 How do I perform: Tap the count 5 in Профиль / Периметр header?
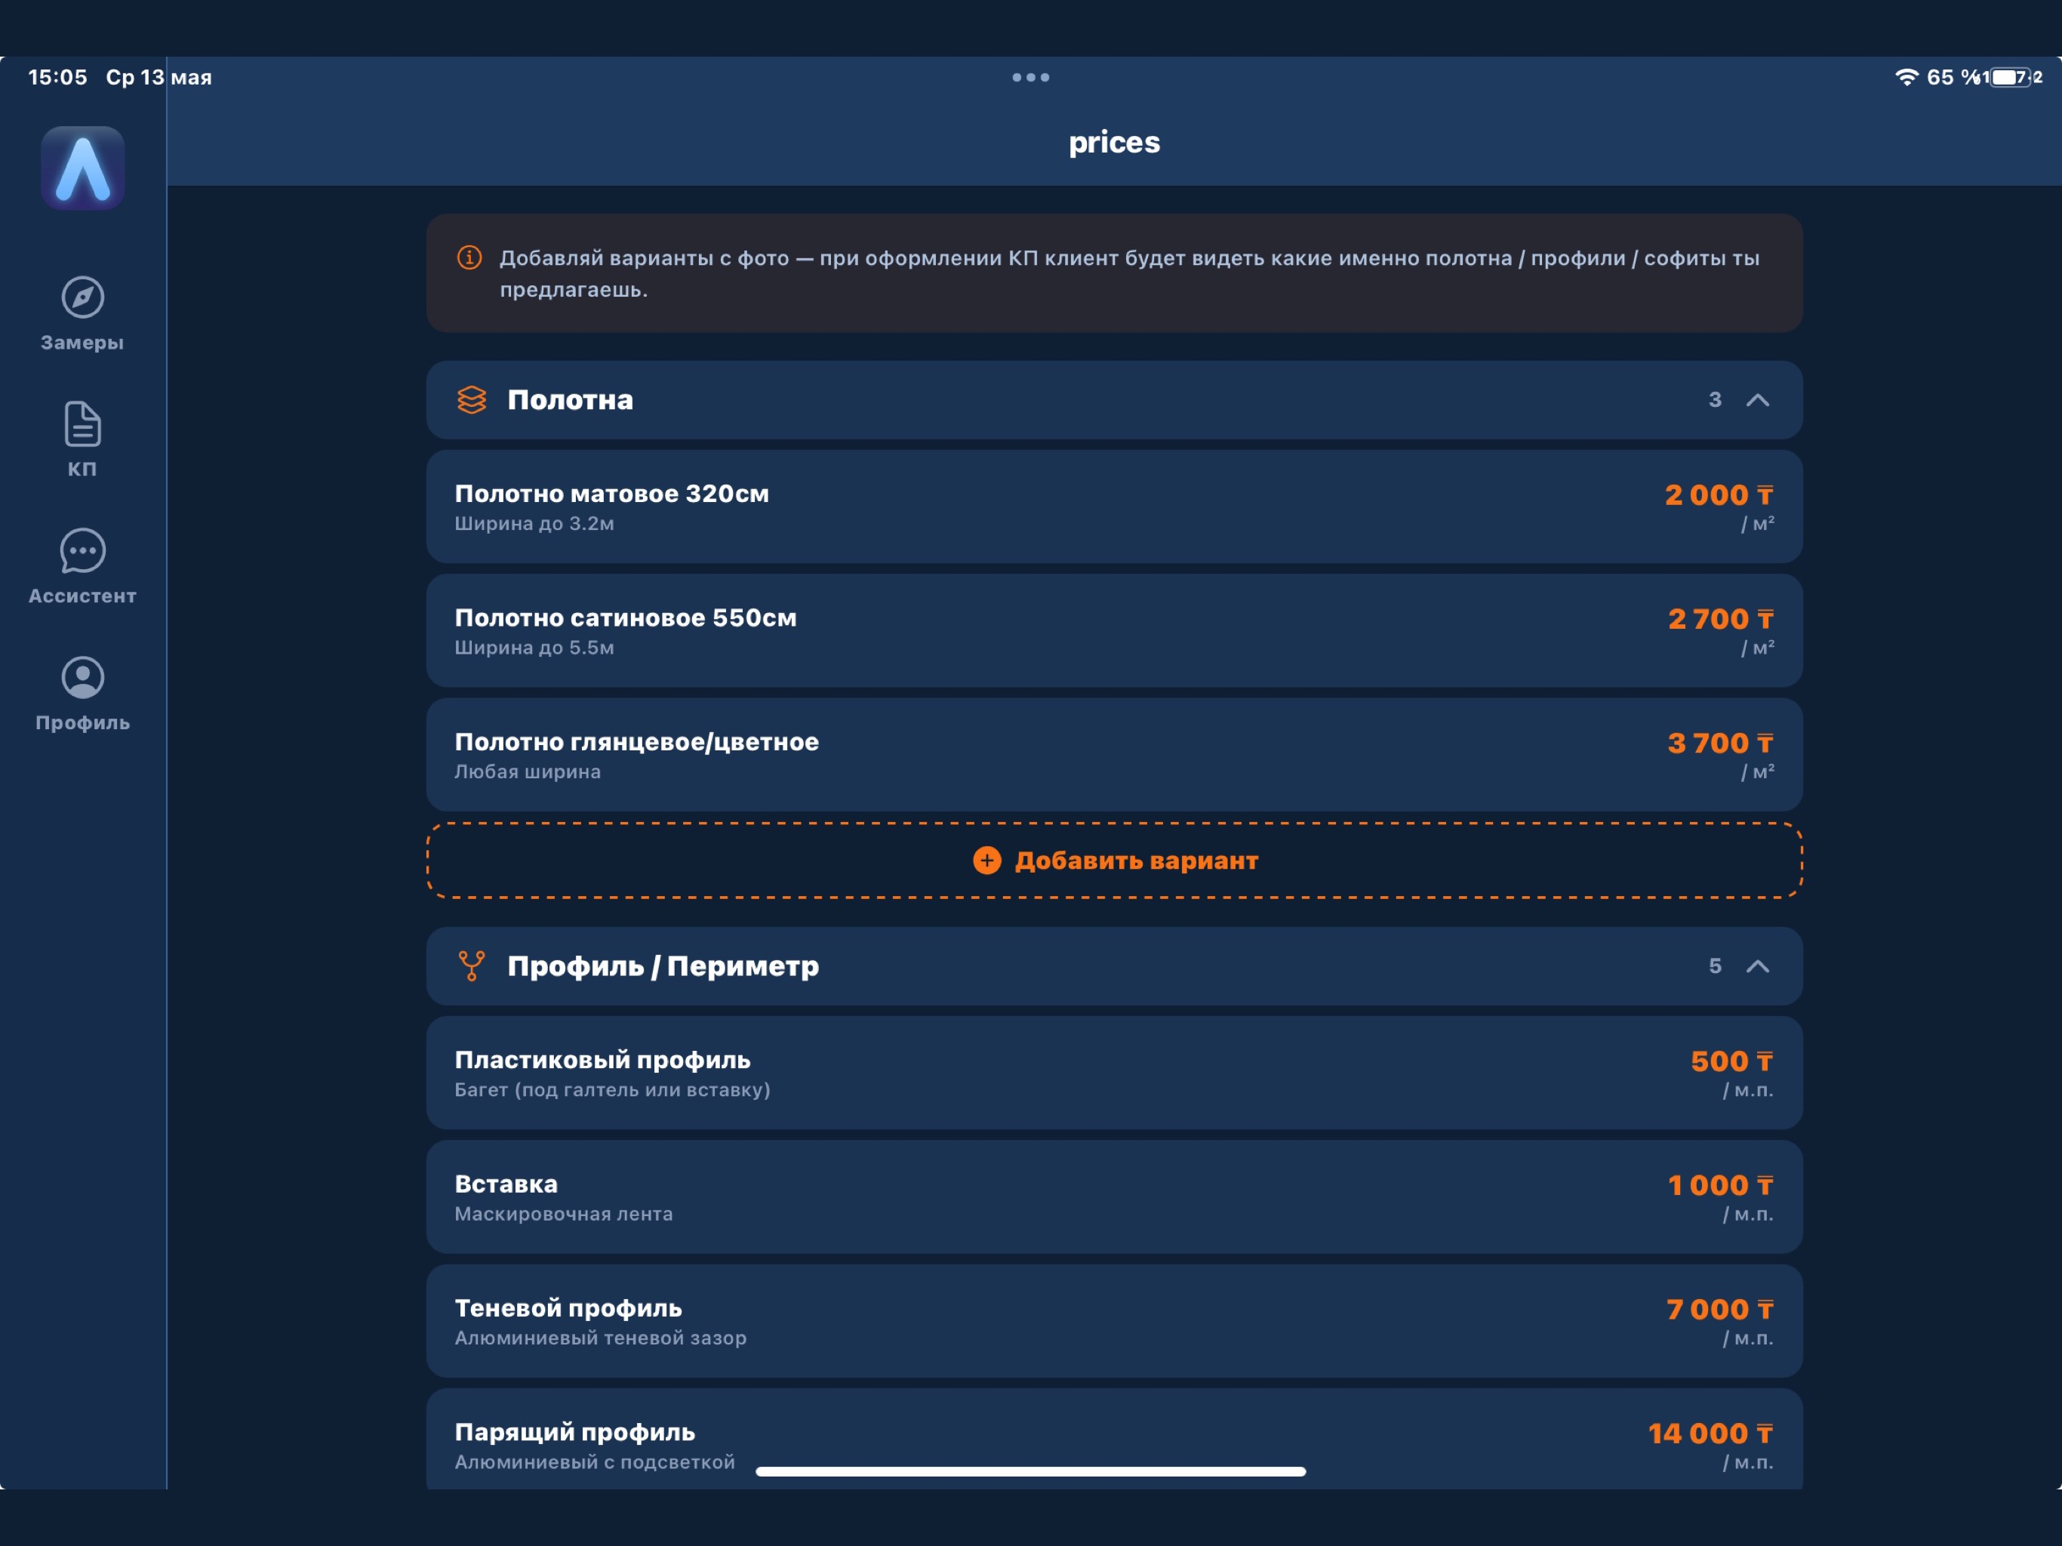tap(1716, 966)
